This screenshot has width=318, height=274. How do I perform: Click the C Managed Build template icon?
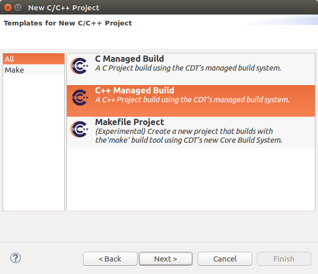80,64
